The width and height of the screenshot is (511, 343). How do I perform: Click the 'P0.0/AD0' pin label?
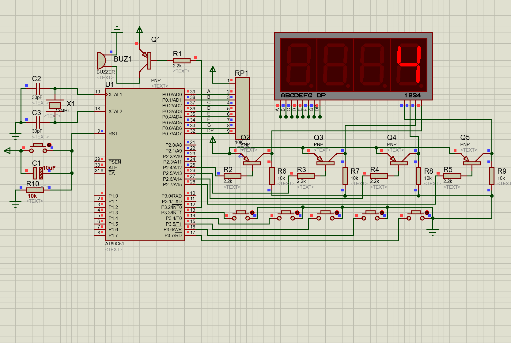click(172, 95)
